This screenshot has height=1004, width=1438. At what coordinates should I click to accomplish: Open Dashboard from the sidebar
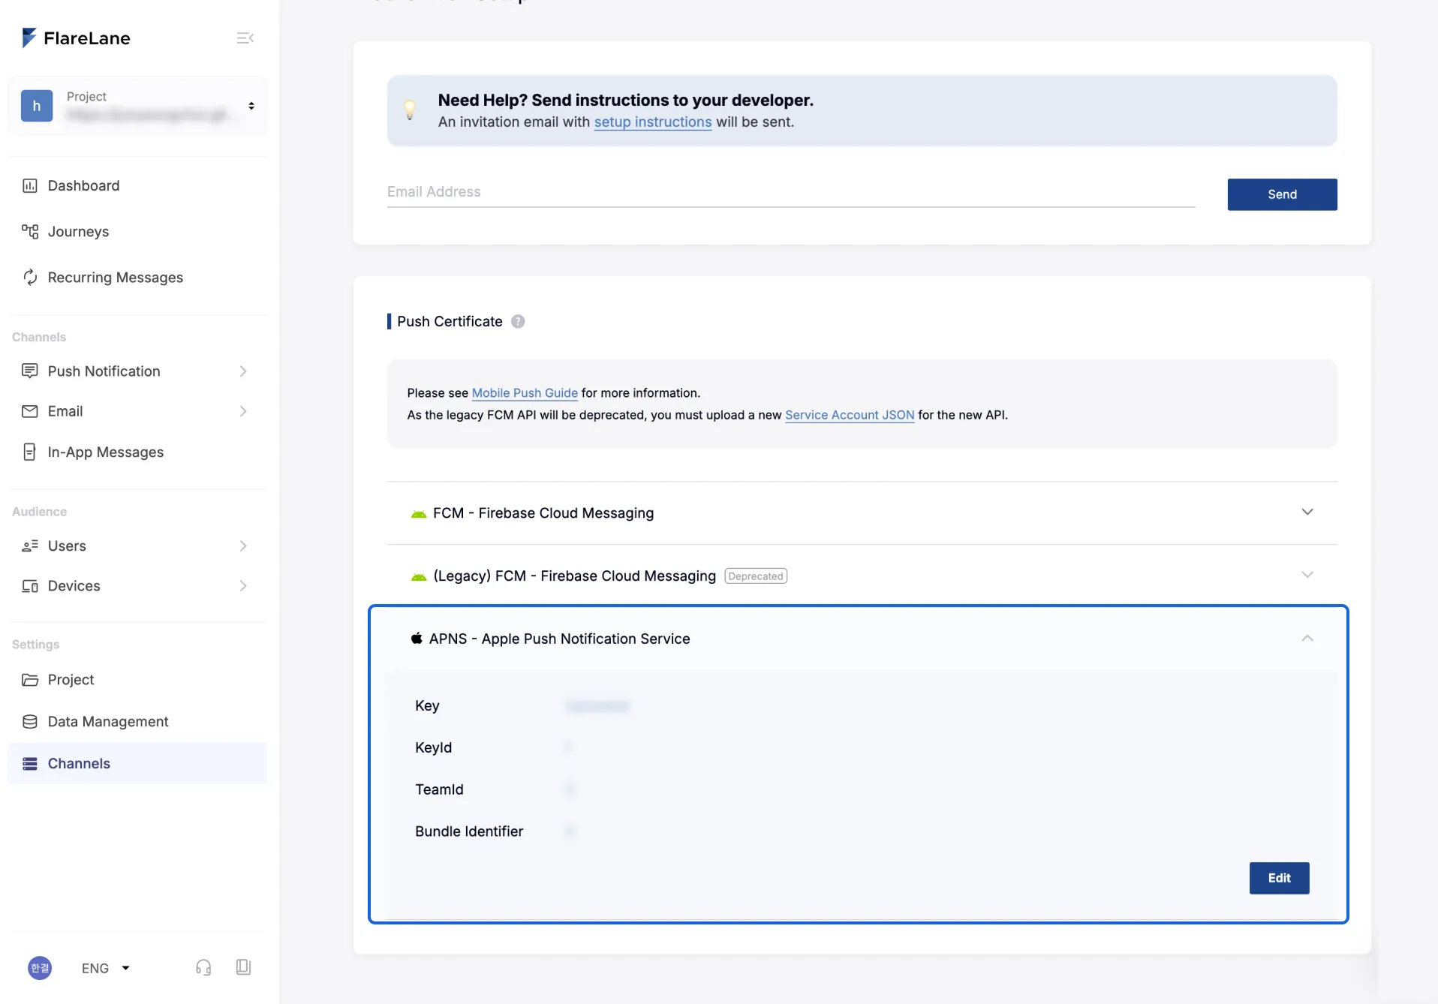click(x=83, y=185)
